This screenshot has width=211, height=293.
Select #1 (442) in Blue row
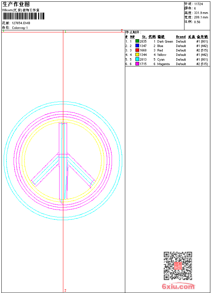click(x=202, y=46)
